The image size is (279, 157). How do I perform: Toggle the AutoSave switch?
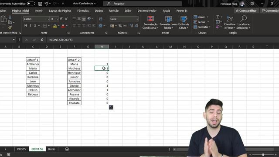tap(31, 3)
